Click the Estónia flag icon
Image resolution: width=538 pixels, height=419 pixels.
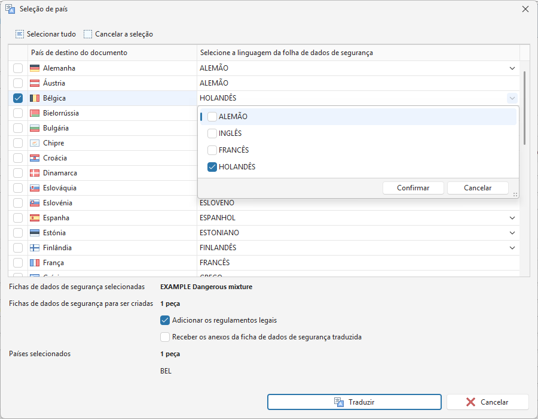[35, 233]
